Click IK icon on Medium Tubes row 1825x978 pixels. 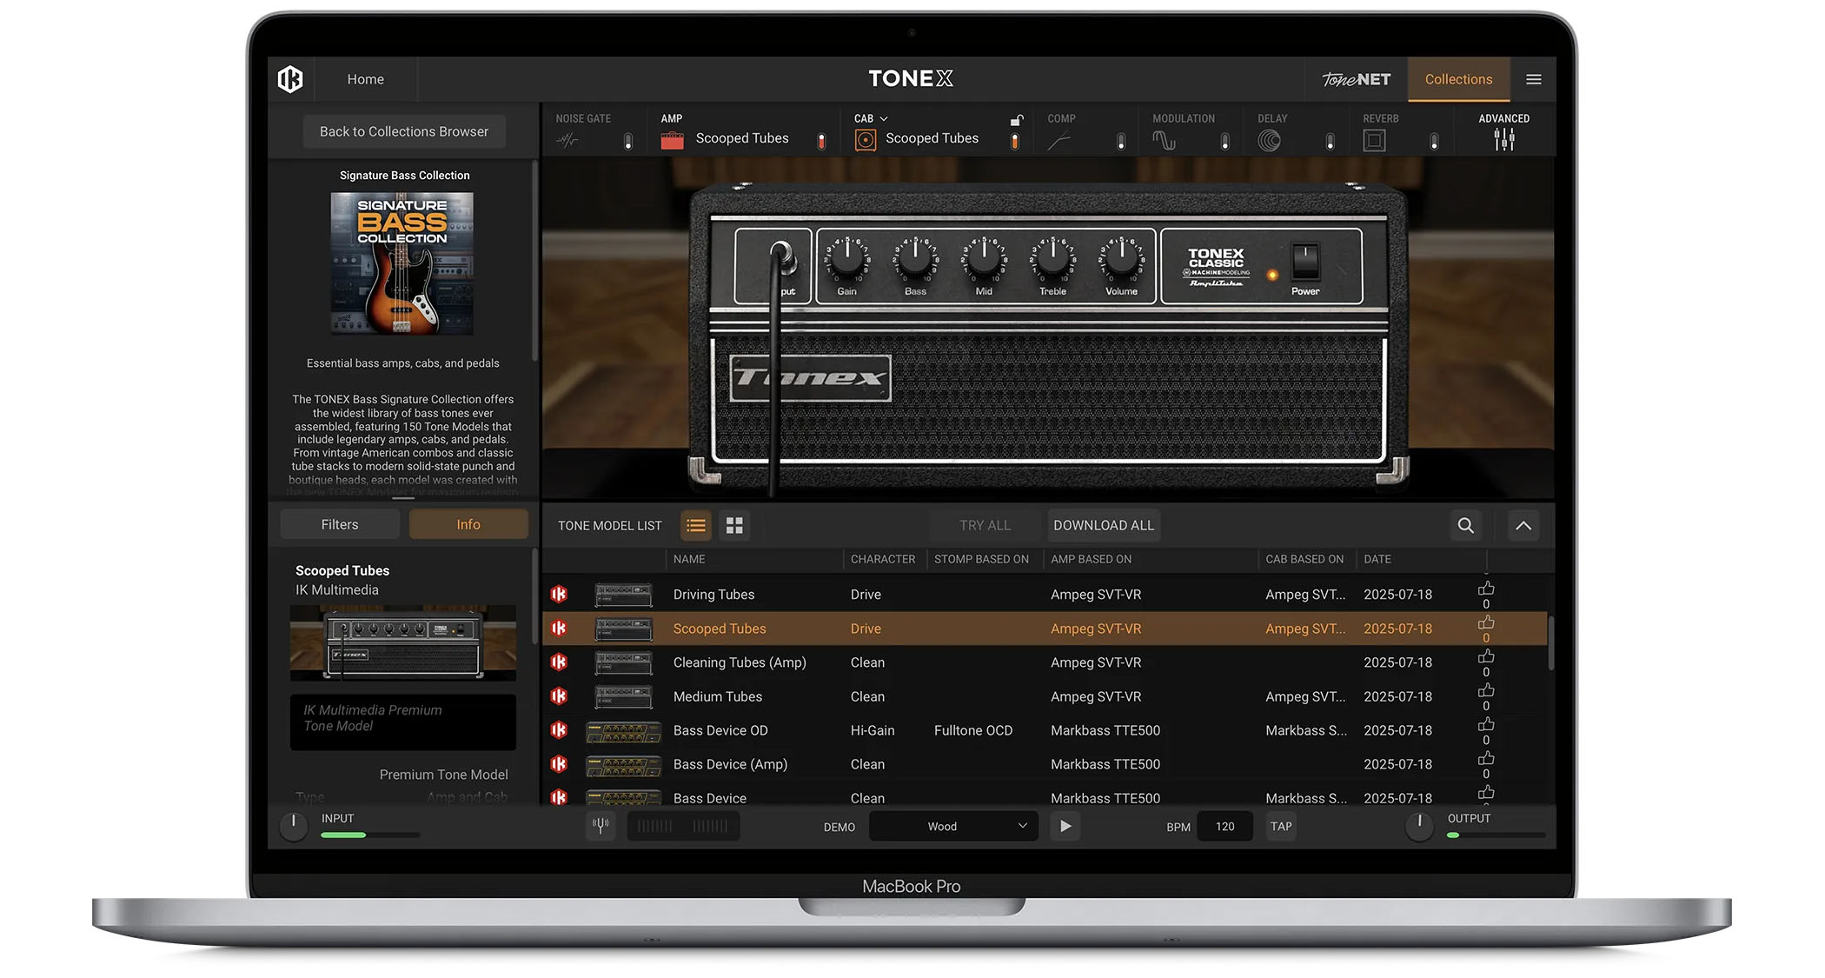(x=559, y=696)
